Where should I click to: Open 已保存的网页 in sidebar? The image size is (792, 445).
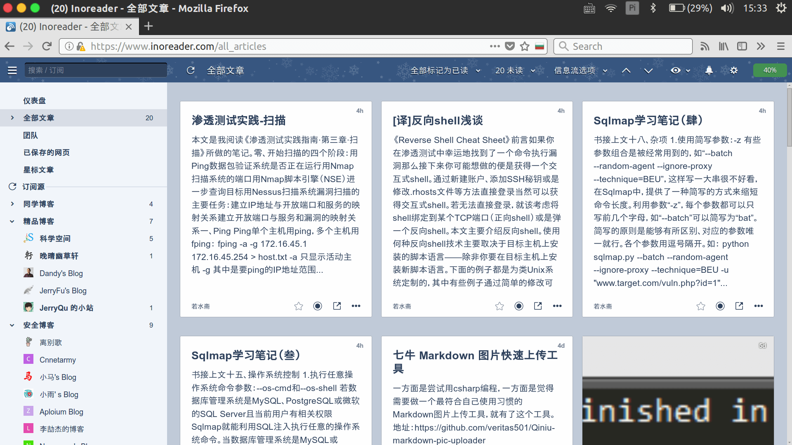coord(46,152)
